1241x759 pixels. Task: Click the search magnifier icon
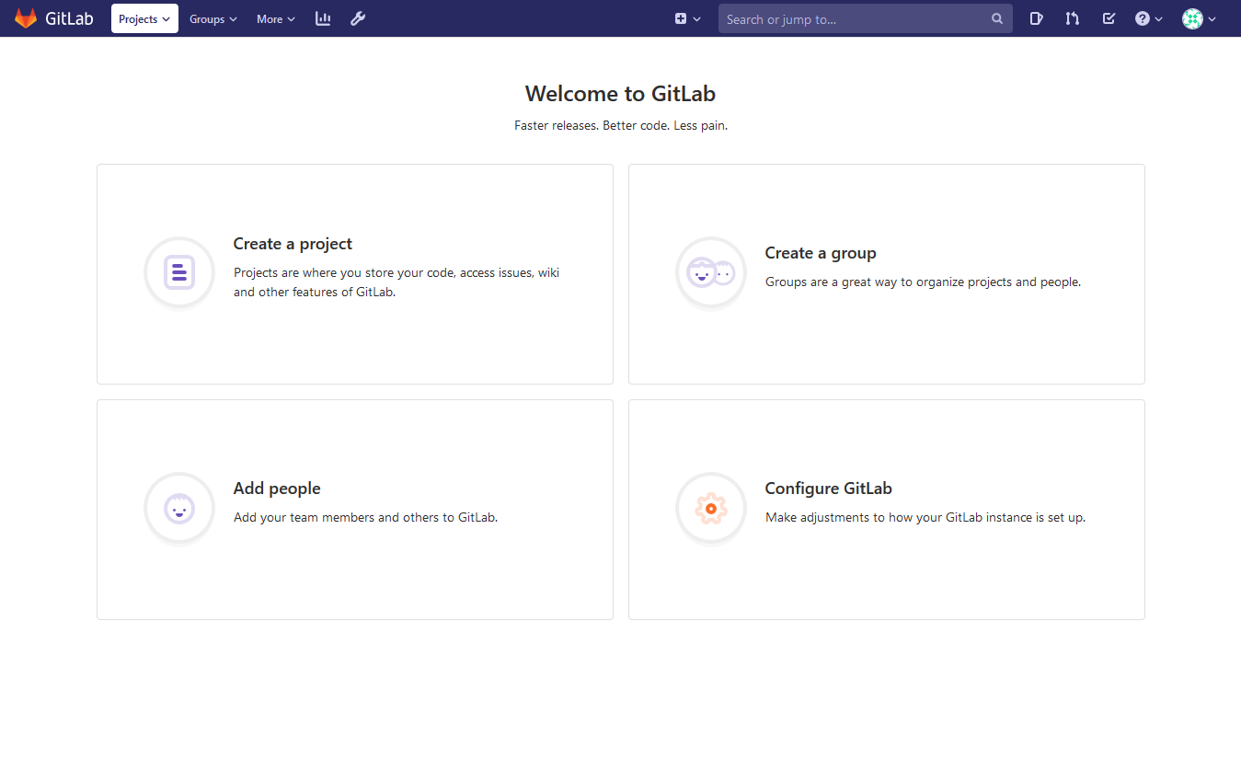(x=997, y=18)
